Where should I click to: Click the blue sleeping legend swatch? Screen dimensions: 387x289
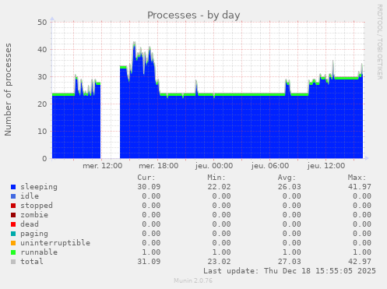(x=13, y=187)
